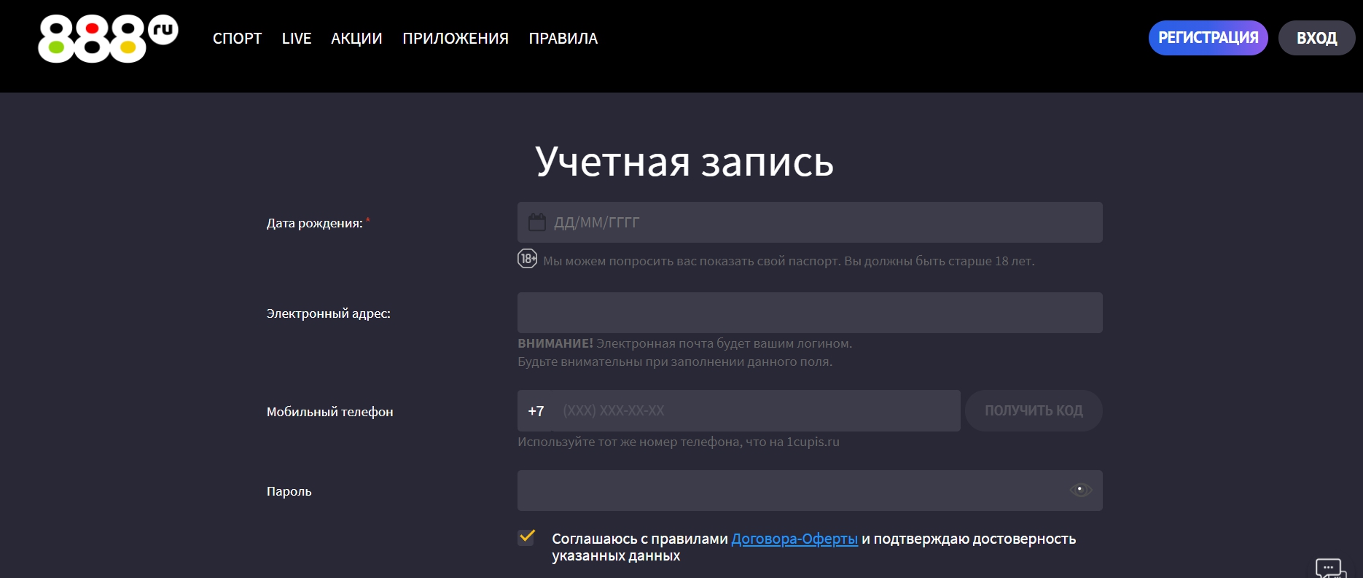Uncheck the Договора-Оферты agreement checkbox
This screenshot has height=578, width=1363.
(x=526, y=537)
